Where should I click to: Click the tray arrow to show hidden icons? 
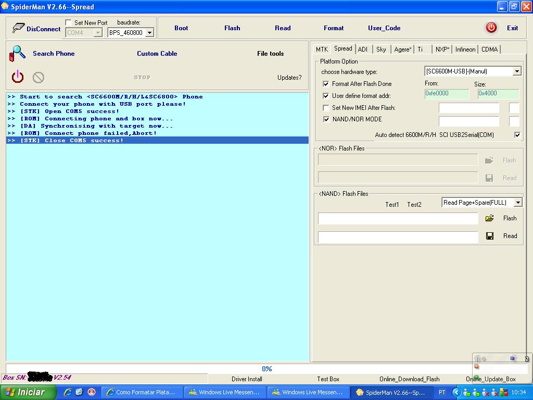point(456,393)
